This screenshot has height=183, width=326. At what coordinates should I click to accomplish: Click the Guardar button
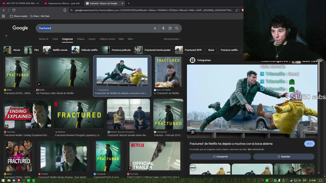(284, 157)
